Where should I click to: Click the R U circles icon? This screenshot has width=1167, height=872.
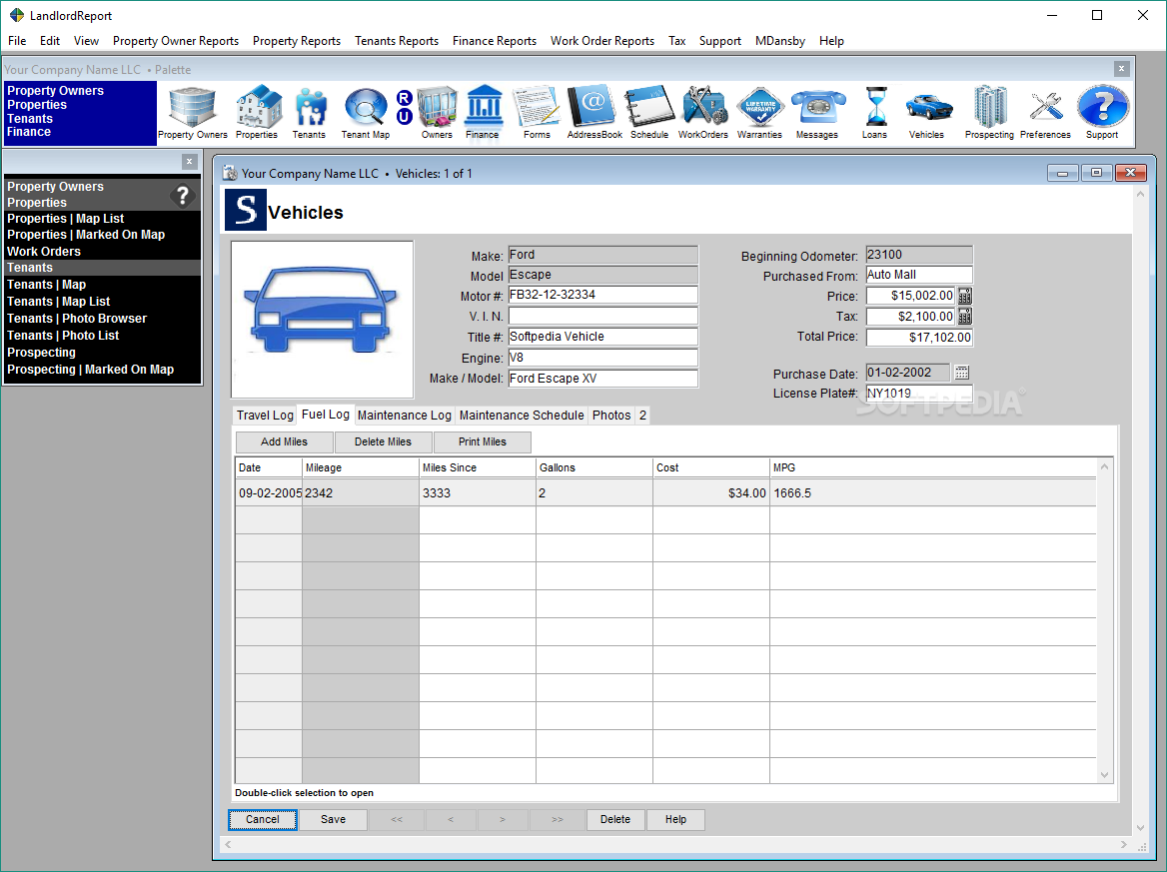pos(404,107)
